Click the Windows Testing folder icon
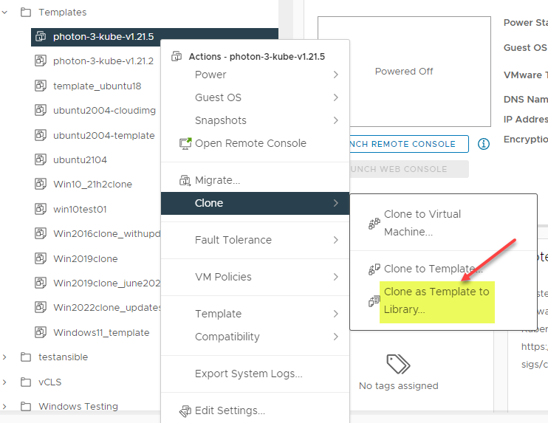548x423 pixels. pos(26,406)
